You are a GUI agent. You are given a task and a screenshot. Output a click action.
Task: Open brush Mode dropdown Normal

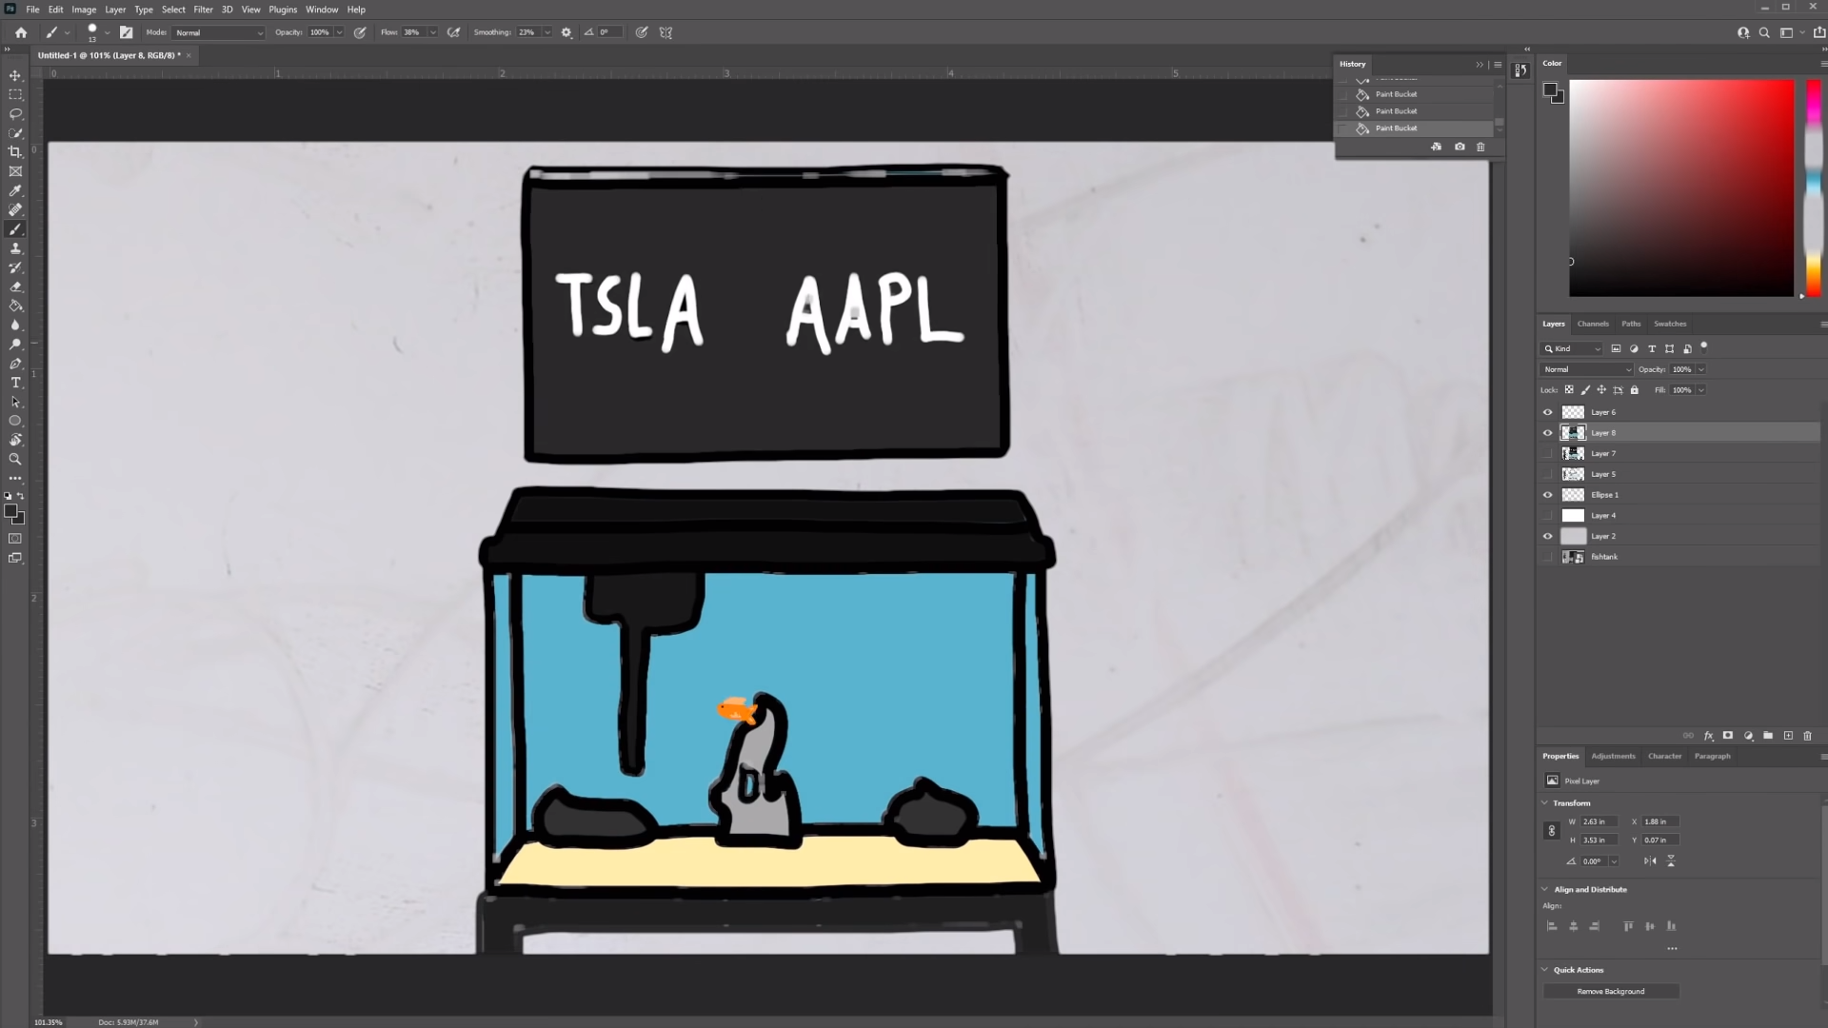pos(219,32)
